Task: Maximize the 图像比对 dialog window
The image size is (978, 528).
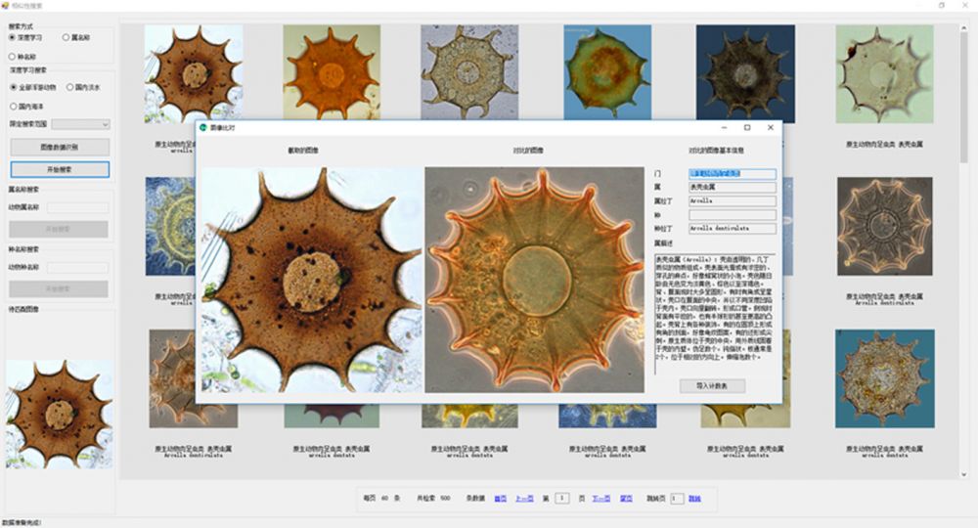Action: [x=747, y=127]
